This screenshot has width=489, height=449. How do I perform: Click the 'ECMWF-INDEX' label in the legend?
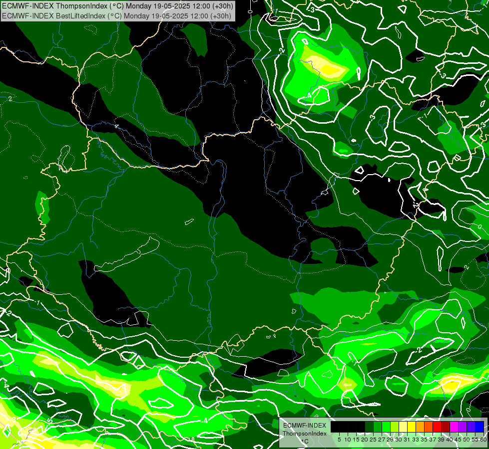(305, 426)
